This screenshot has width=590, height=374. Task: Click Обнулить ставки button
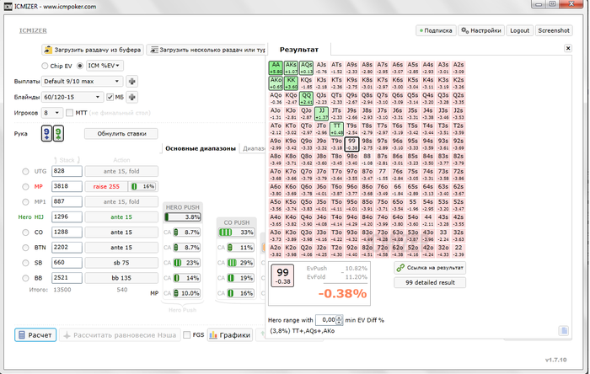(121, 133)
